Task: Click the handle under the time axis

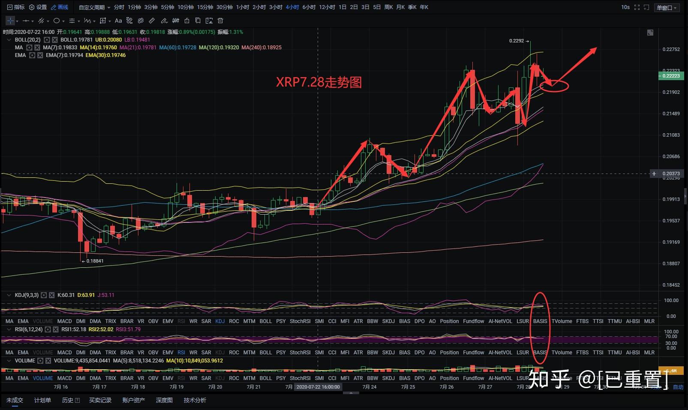Action: pyautogui.click(x=352, y=392)
